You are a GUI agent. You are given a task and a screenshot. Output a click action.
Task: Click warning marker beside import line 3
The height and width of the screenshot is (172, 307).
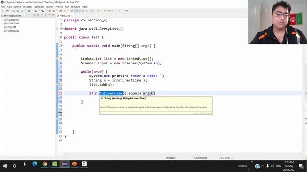[x=58, y=29]
